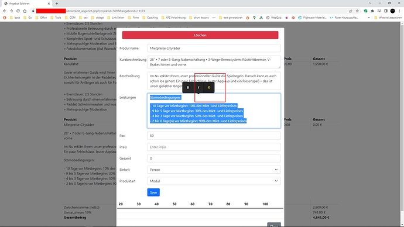Toggle the browser side panel icon
Screen dimensions: 404x227
[386, 11]
